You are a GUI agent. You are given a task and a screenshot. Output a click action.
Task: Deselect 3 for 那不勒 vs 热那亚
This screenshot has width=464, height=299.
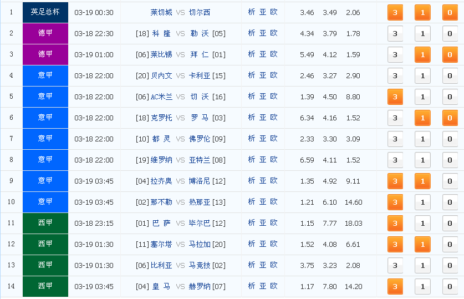point(395,202)
